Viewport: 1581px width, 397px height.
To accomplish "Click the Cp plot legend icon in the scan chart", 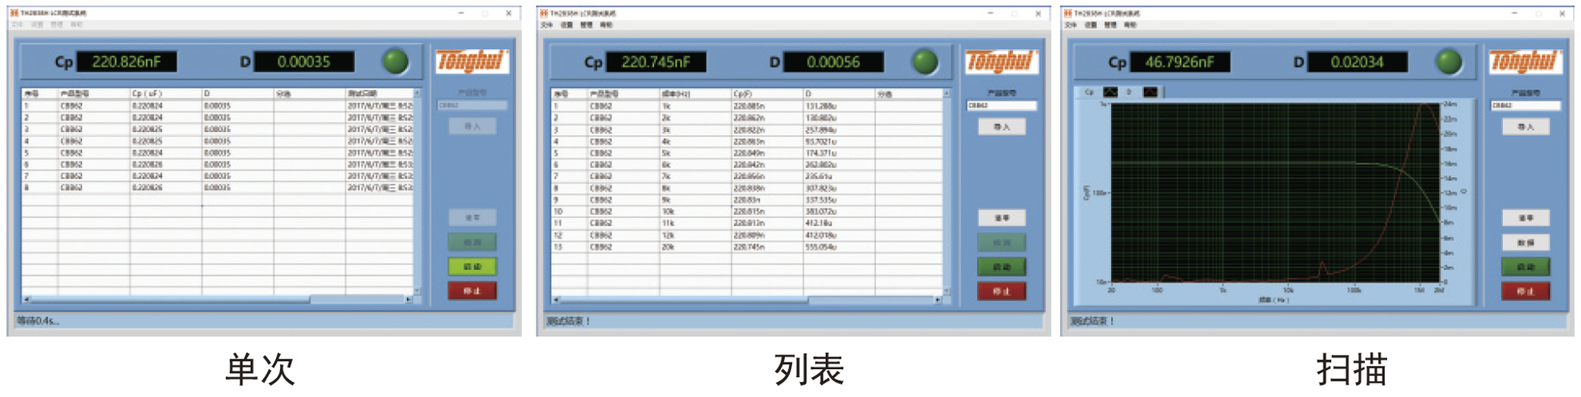I will coord(1110,92).
